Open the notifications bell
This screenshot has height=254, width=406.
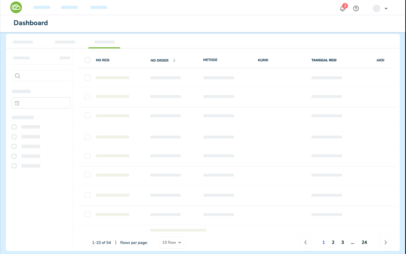pos(343,9)
